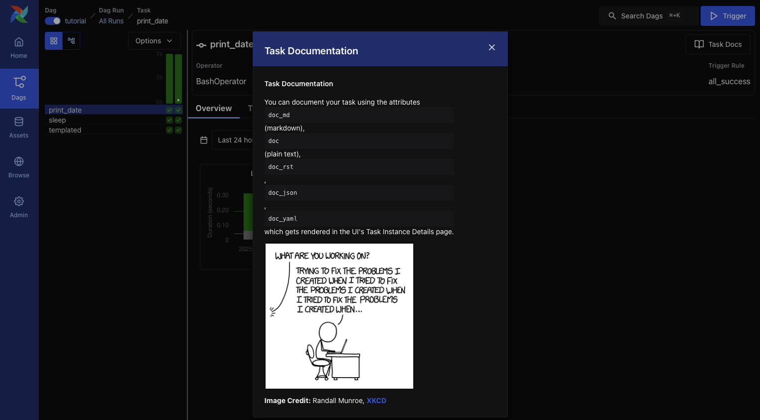Click the green duration chart bar

tap(248, 212)
